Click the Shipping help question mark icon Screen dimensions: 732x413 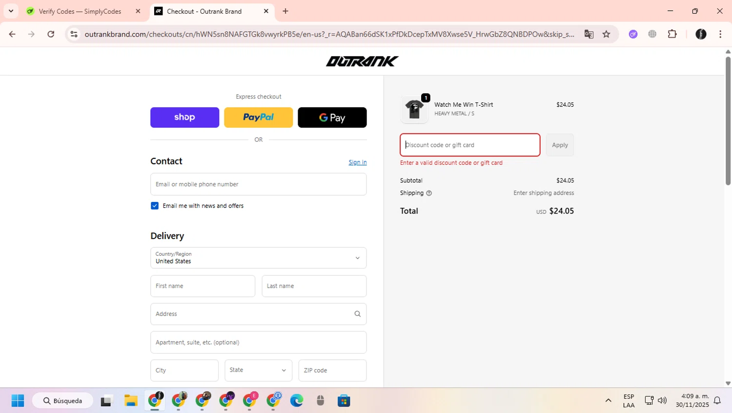coord(429,193)
